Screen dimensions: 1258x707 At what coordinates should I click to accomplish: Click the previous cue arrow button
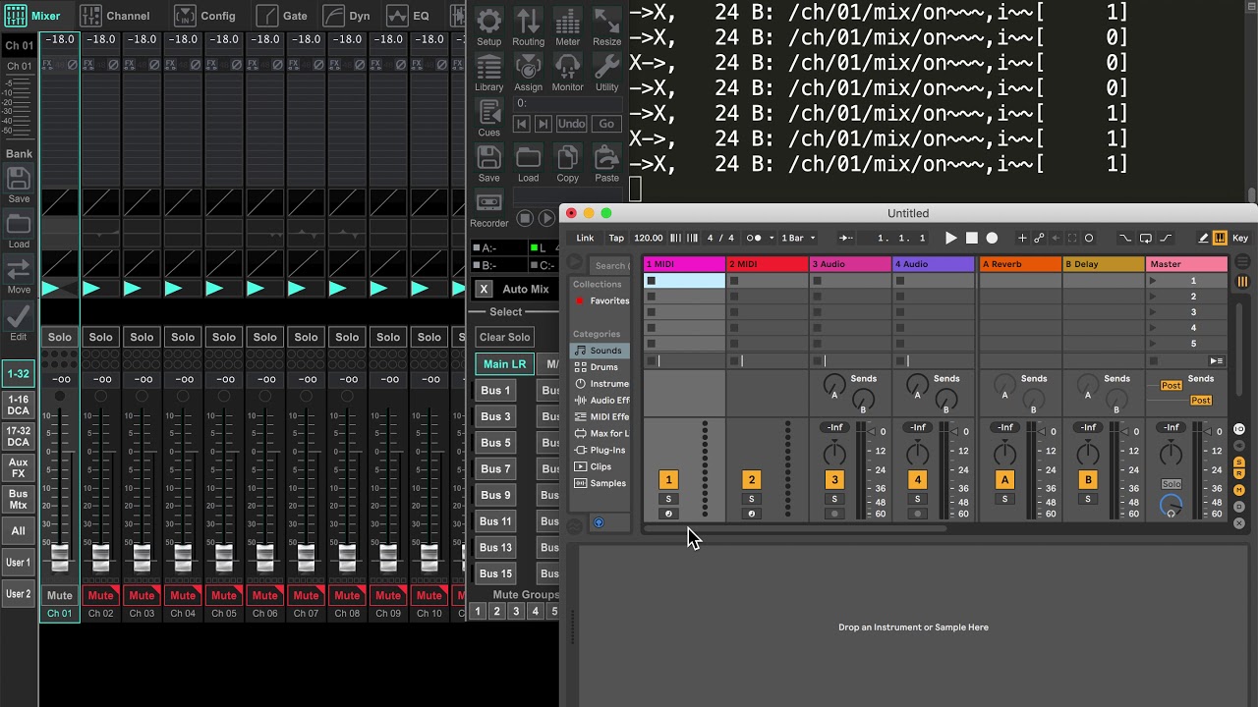521,124
